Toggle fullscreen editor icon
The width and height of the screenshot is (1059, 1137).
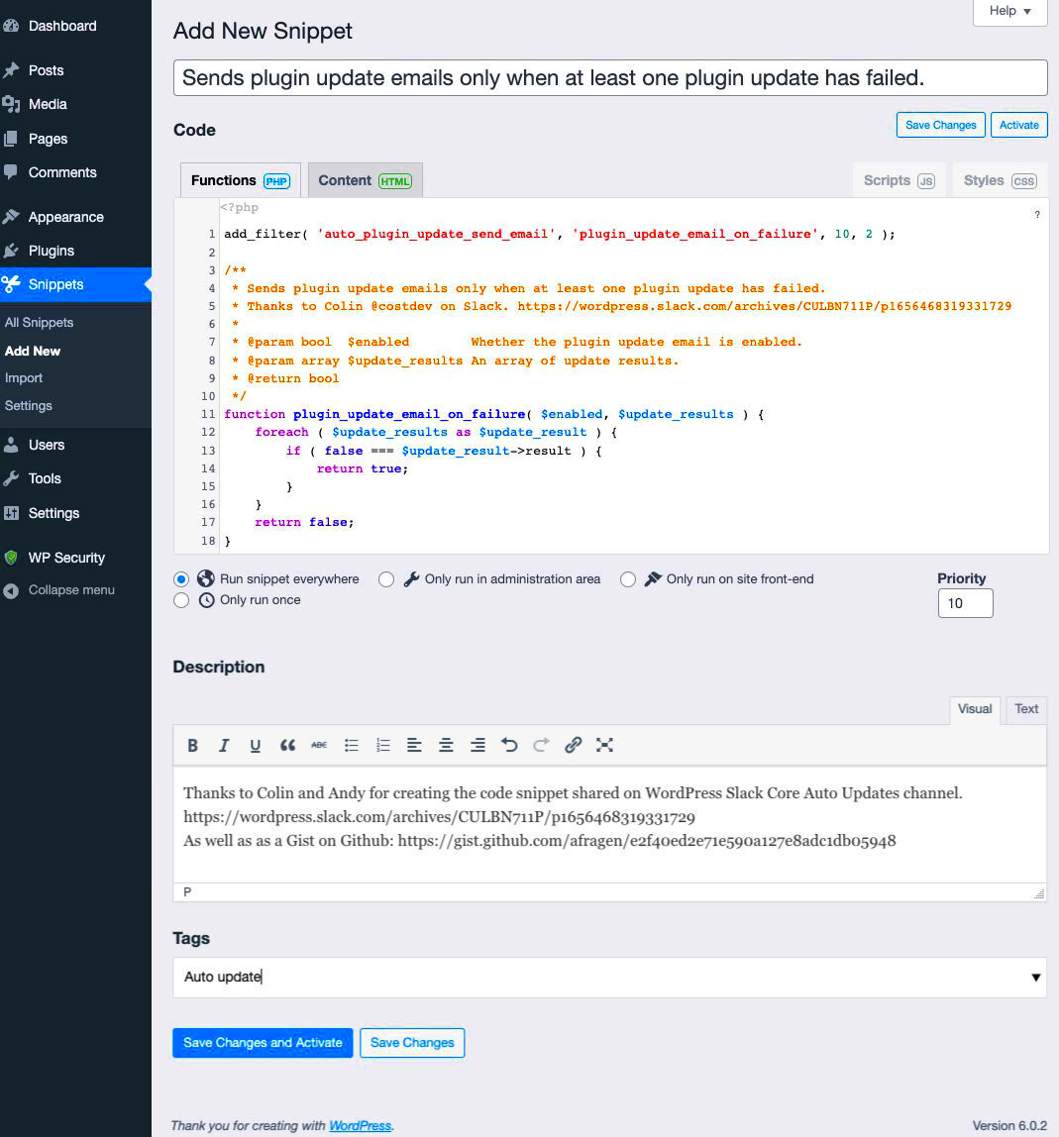604,745
